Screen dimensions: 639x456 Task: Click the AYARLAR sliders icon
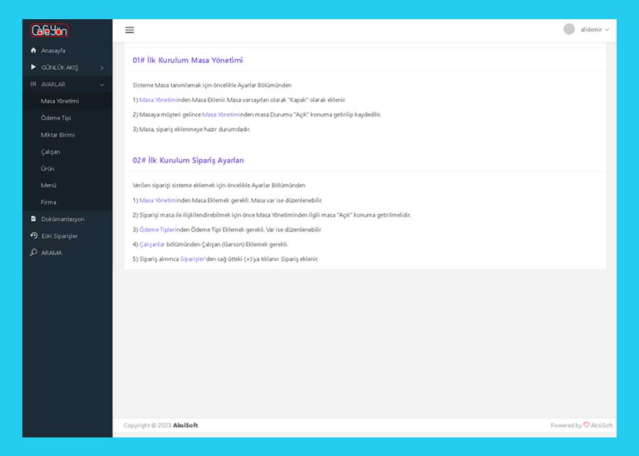click(34, 84)
